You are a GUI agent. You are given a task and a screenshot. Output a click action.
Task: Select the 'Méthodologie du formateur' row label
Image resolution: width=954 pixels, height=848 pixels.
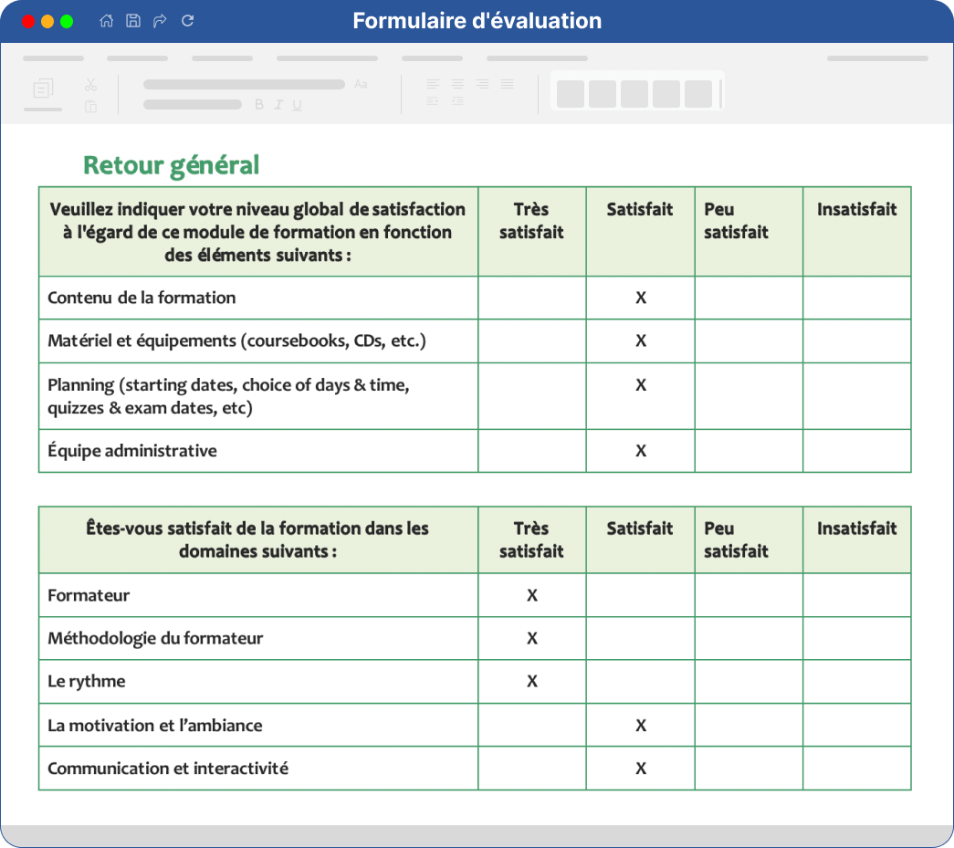tap(155, 638)
